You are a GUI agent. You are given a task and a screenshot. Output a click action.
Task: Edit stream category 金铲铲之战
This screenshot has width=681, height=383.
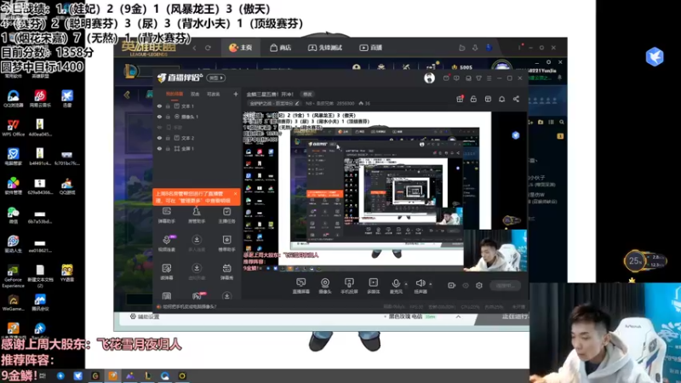click(273, 103)
